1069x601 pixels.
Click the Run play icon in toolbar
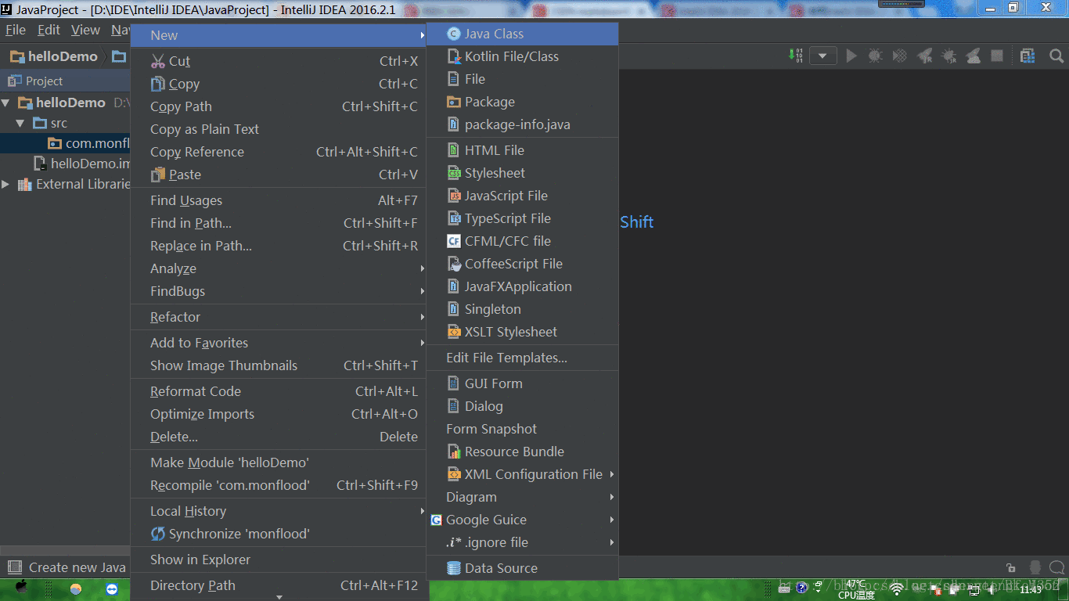851,56
